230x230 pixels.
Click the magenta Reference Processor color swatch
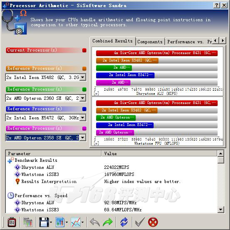(84, 129)
